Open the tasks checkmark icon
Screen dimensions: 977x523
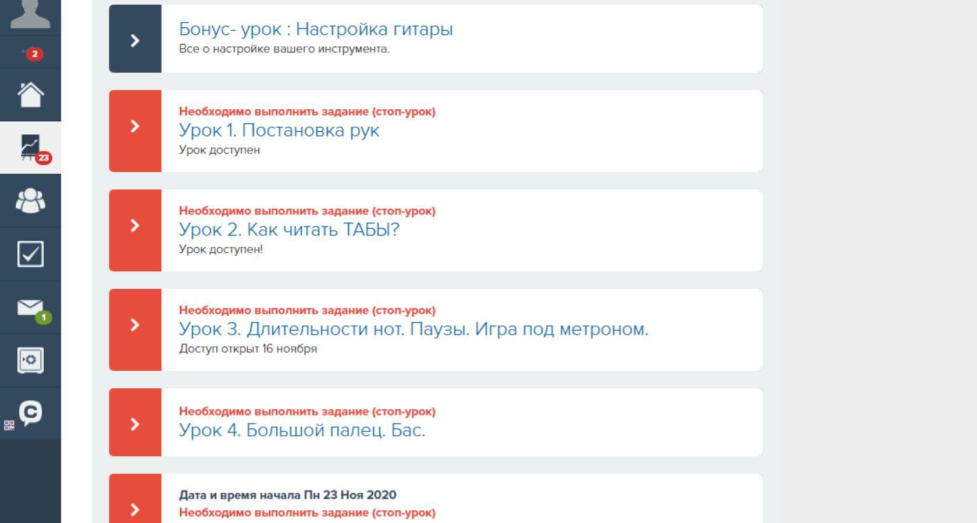pos(30,254)
